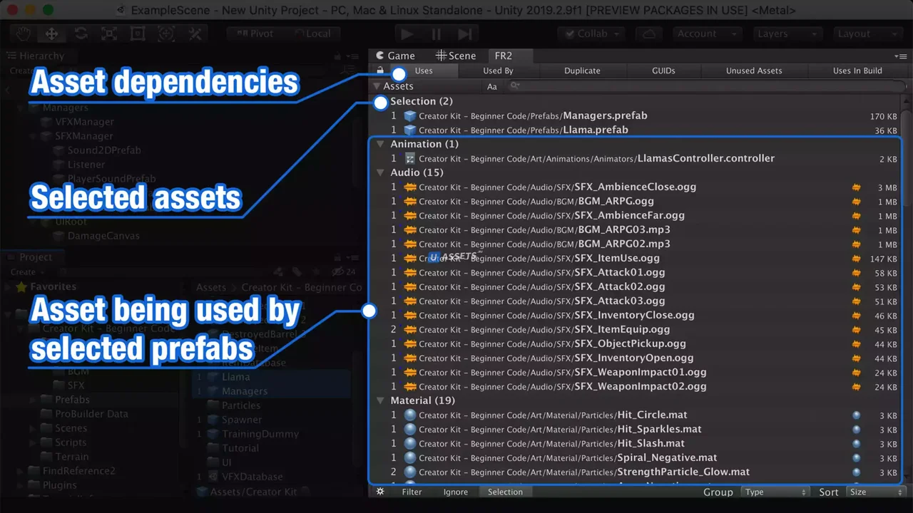Click the audio icon left of SFX_Attack01.ogg
Image resolution: width=913 pixels, height=513 pixels.
pyautogui.click(x=410, y=272)
